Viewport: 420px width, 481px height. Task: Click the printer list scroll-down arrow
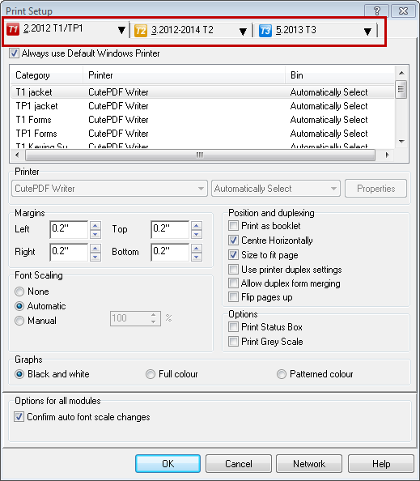[401, 142]
